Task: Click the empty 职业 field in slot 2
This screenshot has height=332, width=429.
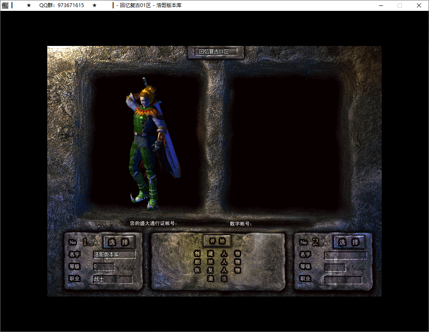Action: (343, 279)
